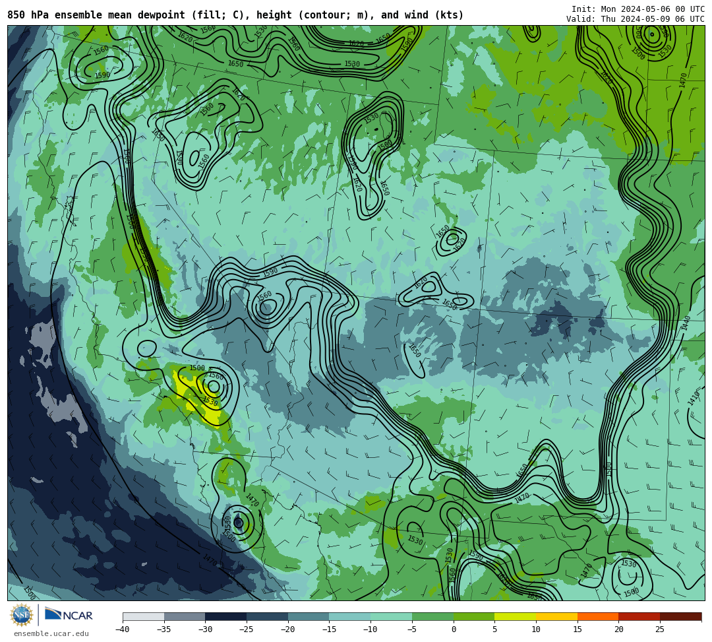The width and height of the screenshot is (712, 642).
Task: Click the 1440 contour label at right edge
Action: pos(686,323)
